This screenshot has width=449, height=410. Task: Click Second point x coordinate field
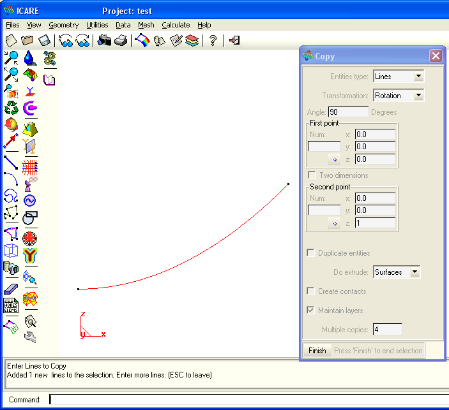click(375, 198)
